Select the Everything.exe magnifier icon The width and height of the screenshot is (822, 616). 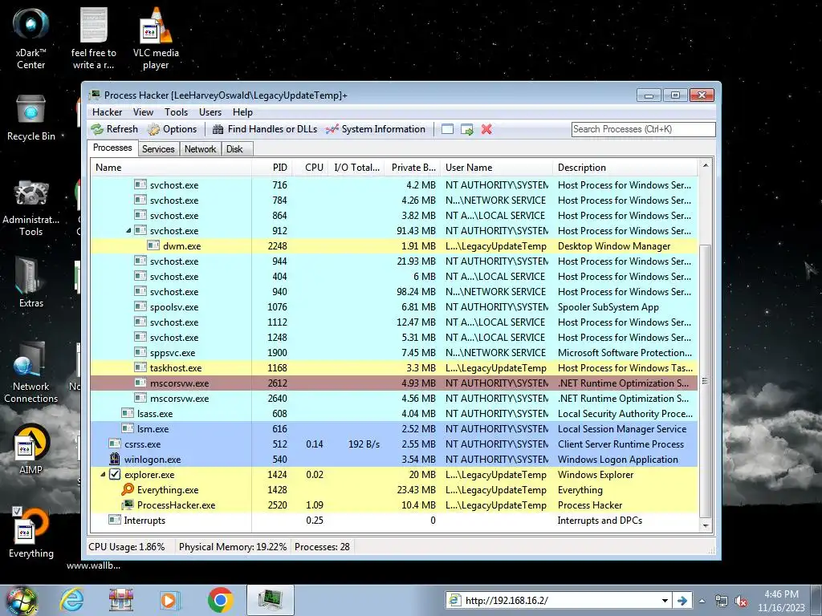128,490
